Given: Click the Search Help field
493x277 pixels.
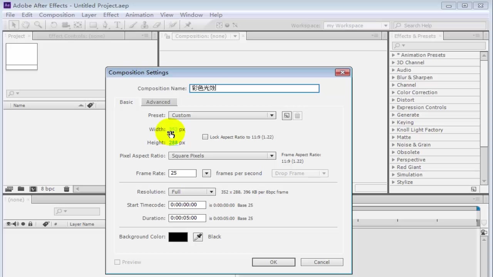Looking at the screenshot, I should pyautogui.click(x=439, y=25).
